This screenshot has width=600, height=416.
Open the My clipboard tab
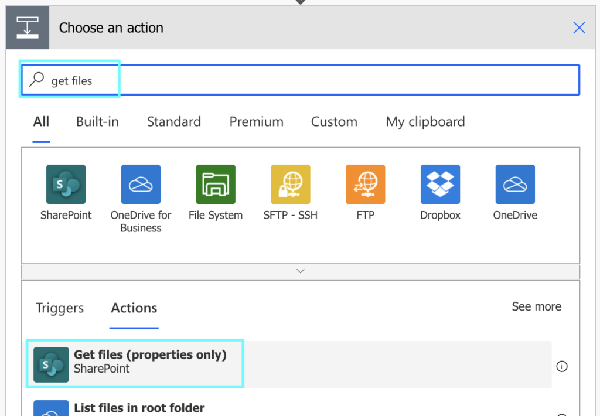425,122
